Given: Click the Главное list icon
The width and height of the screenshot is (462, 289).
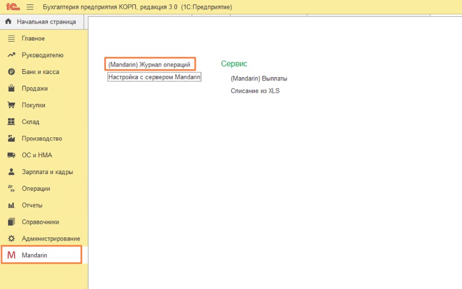Looking at the screenshot, I should [x=11, y=38].
